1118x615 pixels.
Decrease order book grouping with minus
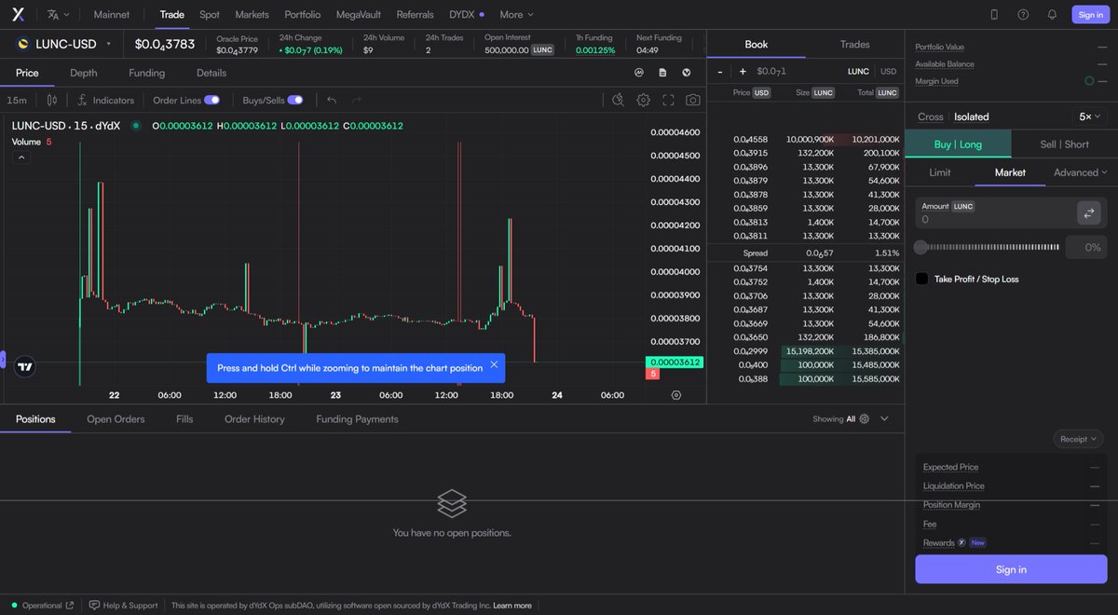click(720, 71)
